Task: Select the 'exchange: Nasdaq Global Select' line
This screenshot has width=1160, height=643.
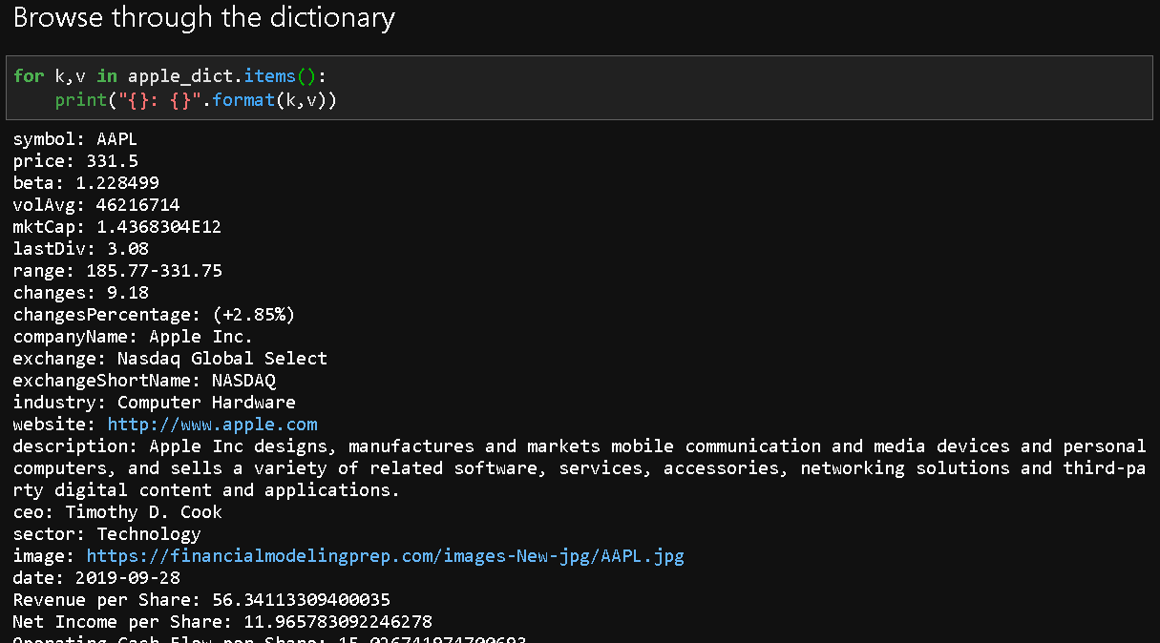Action: (x=169, y=359)
